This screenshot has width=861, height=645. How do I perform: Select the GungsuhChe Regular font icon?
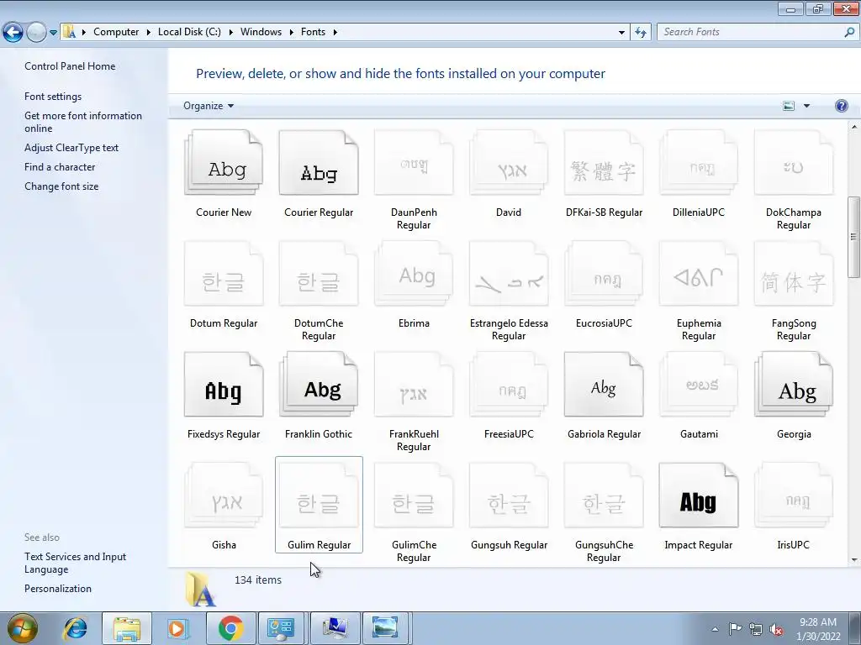pos(604,496)
